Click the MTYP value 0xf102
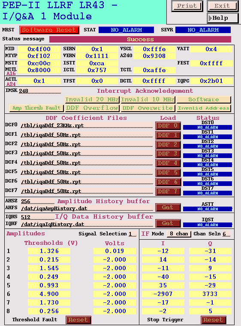Image resolution: width=241 pixels, height=326 pixels. click(39, 56)
